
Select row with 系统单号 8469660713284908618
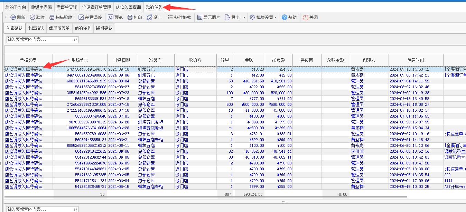click(235, 75)
